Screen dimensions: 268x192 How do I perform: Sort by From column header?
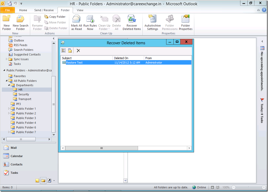pyautogui.click(x=168, y=58)
